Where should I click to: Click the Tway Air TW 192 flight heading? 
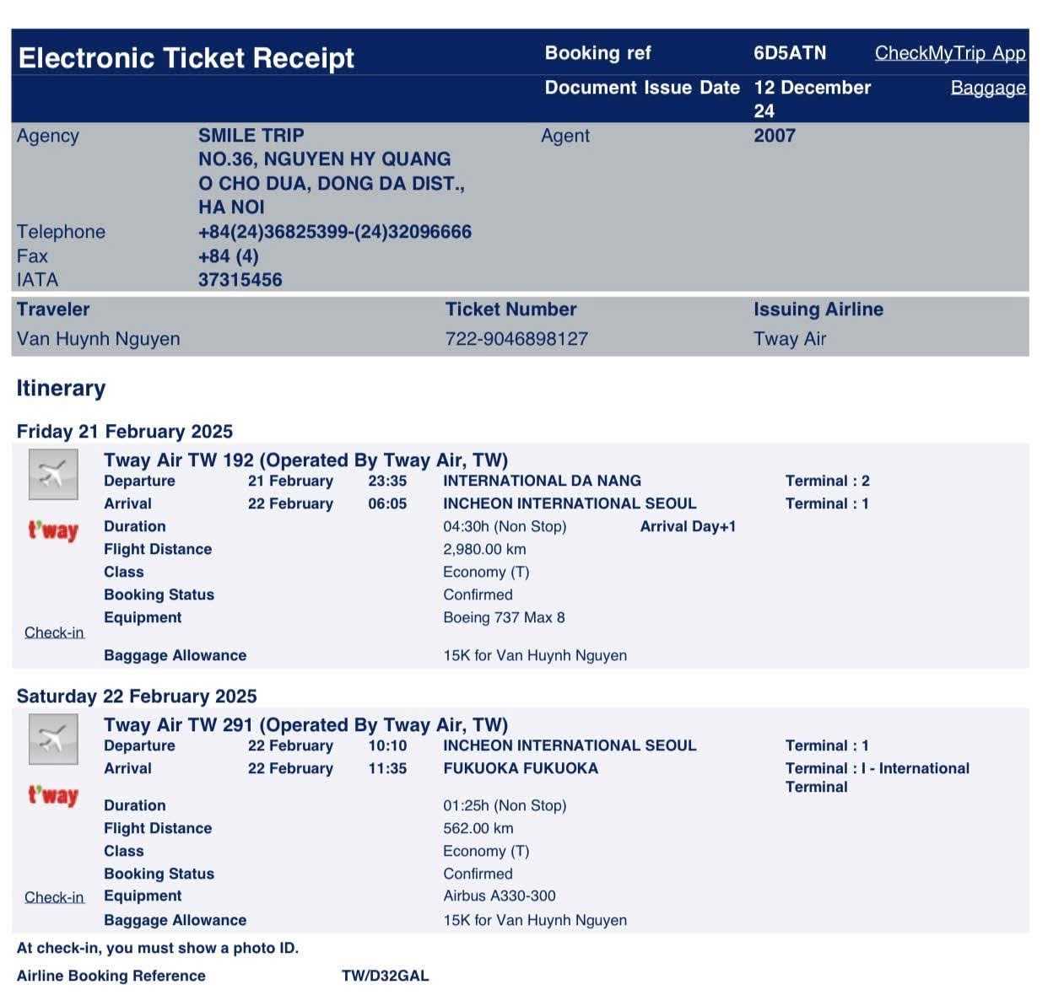305,460
